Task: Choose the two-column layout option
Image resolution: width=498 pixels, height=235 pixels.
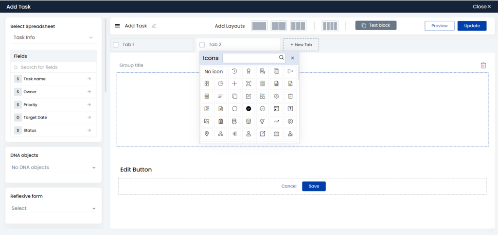Action: coord(278,26)
